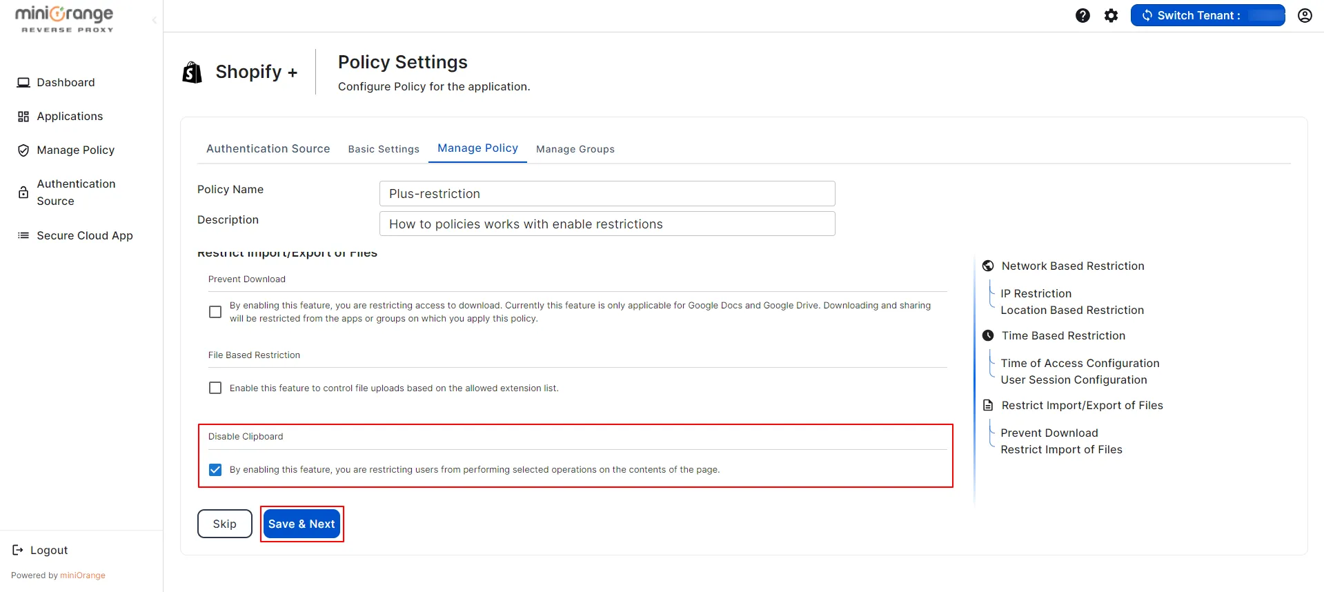
Task: Enable the Prevent Download checkbox
Action: pos(215,312)
